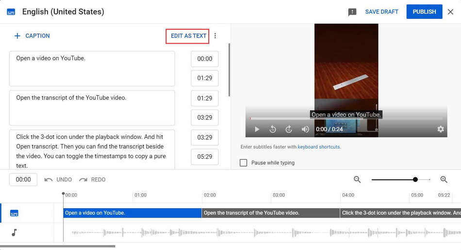Image resolution: width=461 pixels, height=250 pixels.
Task: Open the three-dot caption options menu
Action: tap(215, 36)
